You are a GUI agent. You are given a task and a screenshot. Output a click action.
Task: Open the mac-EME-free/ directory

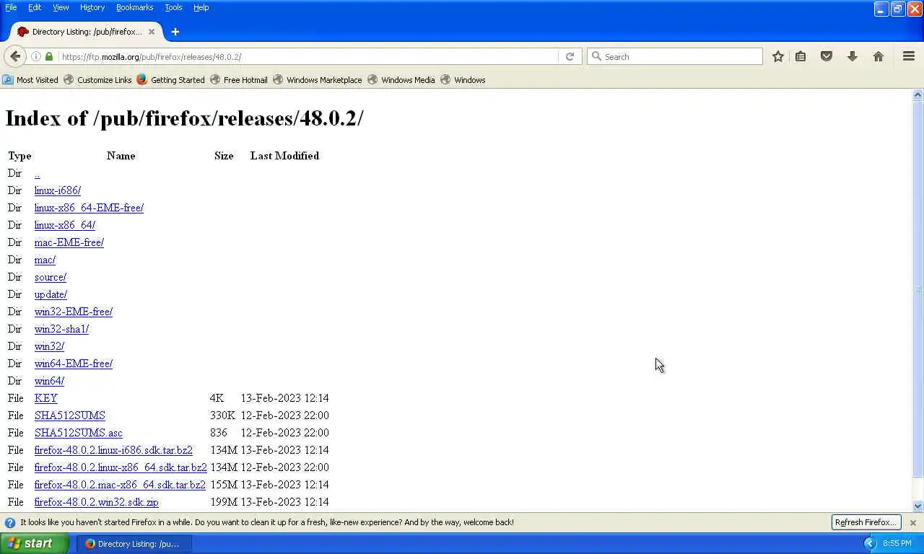[69, 242]
